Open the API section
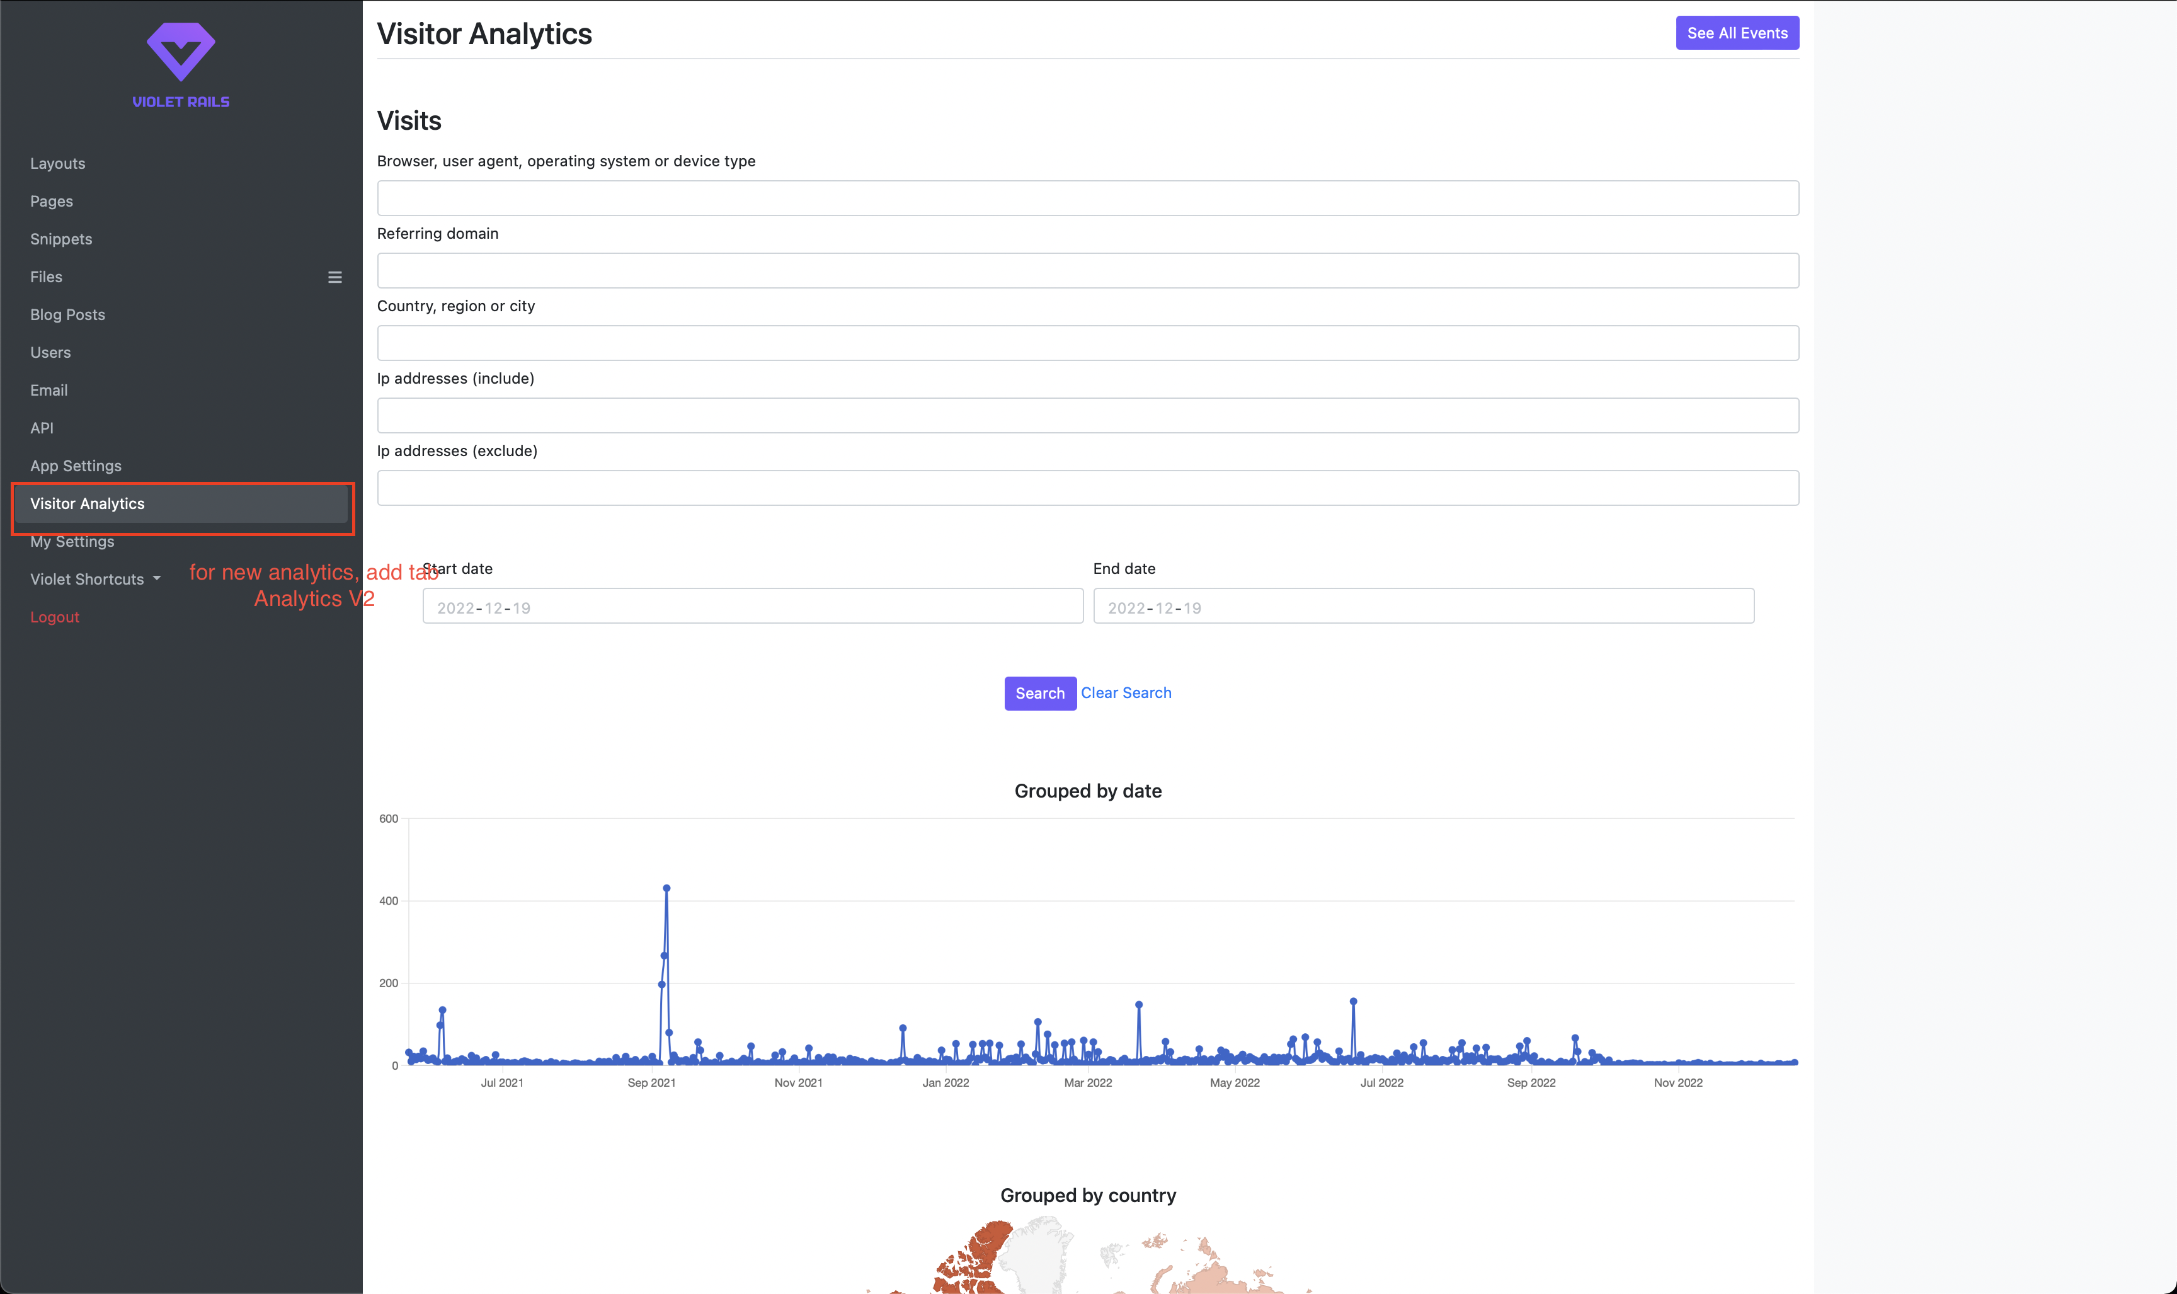The width and height of the screenshot is (2177, 1294). point(41,427)
